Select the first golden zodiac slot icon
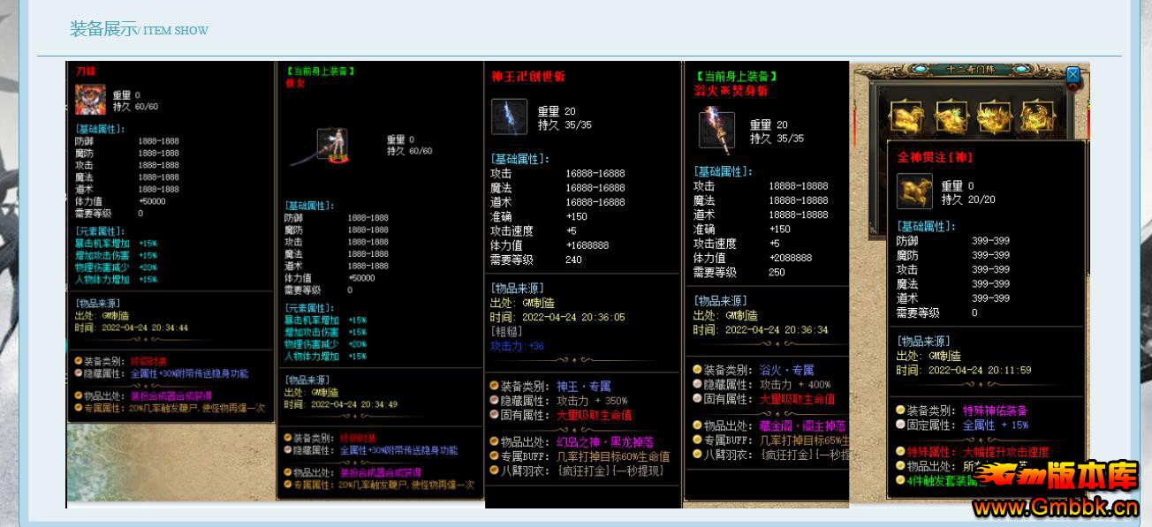 click(x=906, y=116)
